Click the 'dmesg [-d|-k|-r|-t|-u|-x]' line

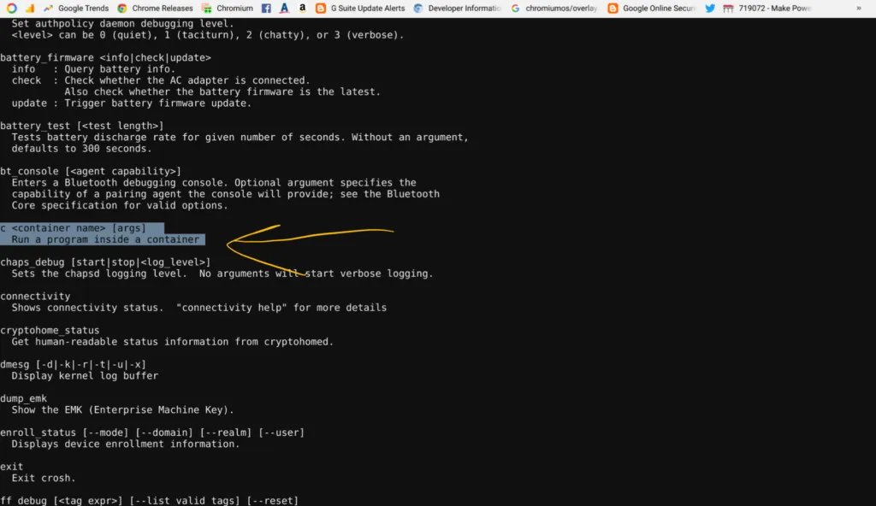tap(74, 364)
